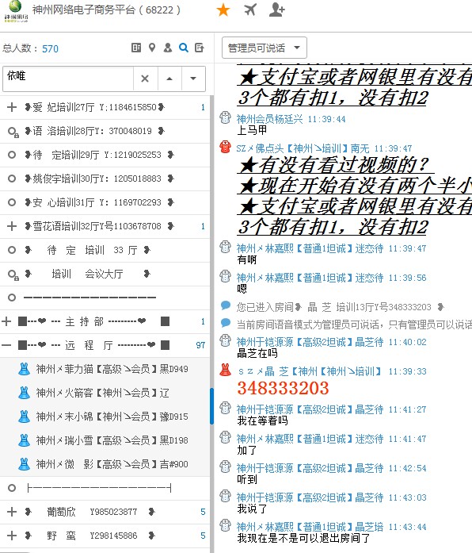
Task: Click avatar icon beside 火箭客 user
Action: (24, 393)
